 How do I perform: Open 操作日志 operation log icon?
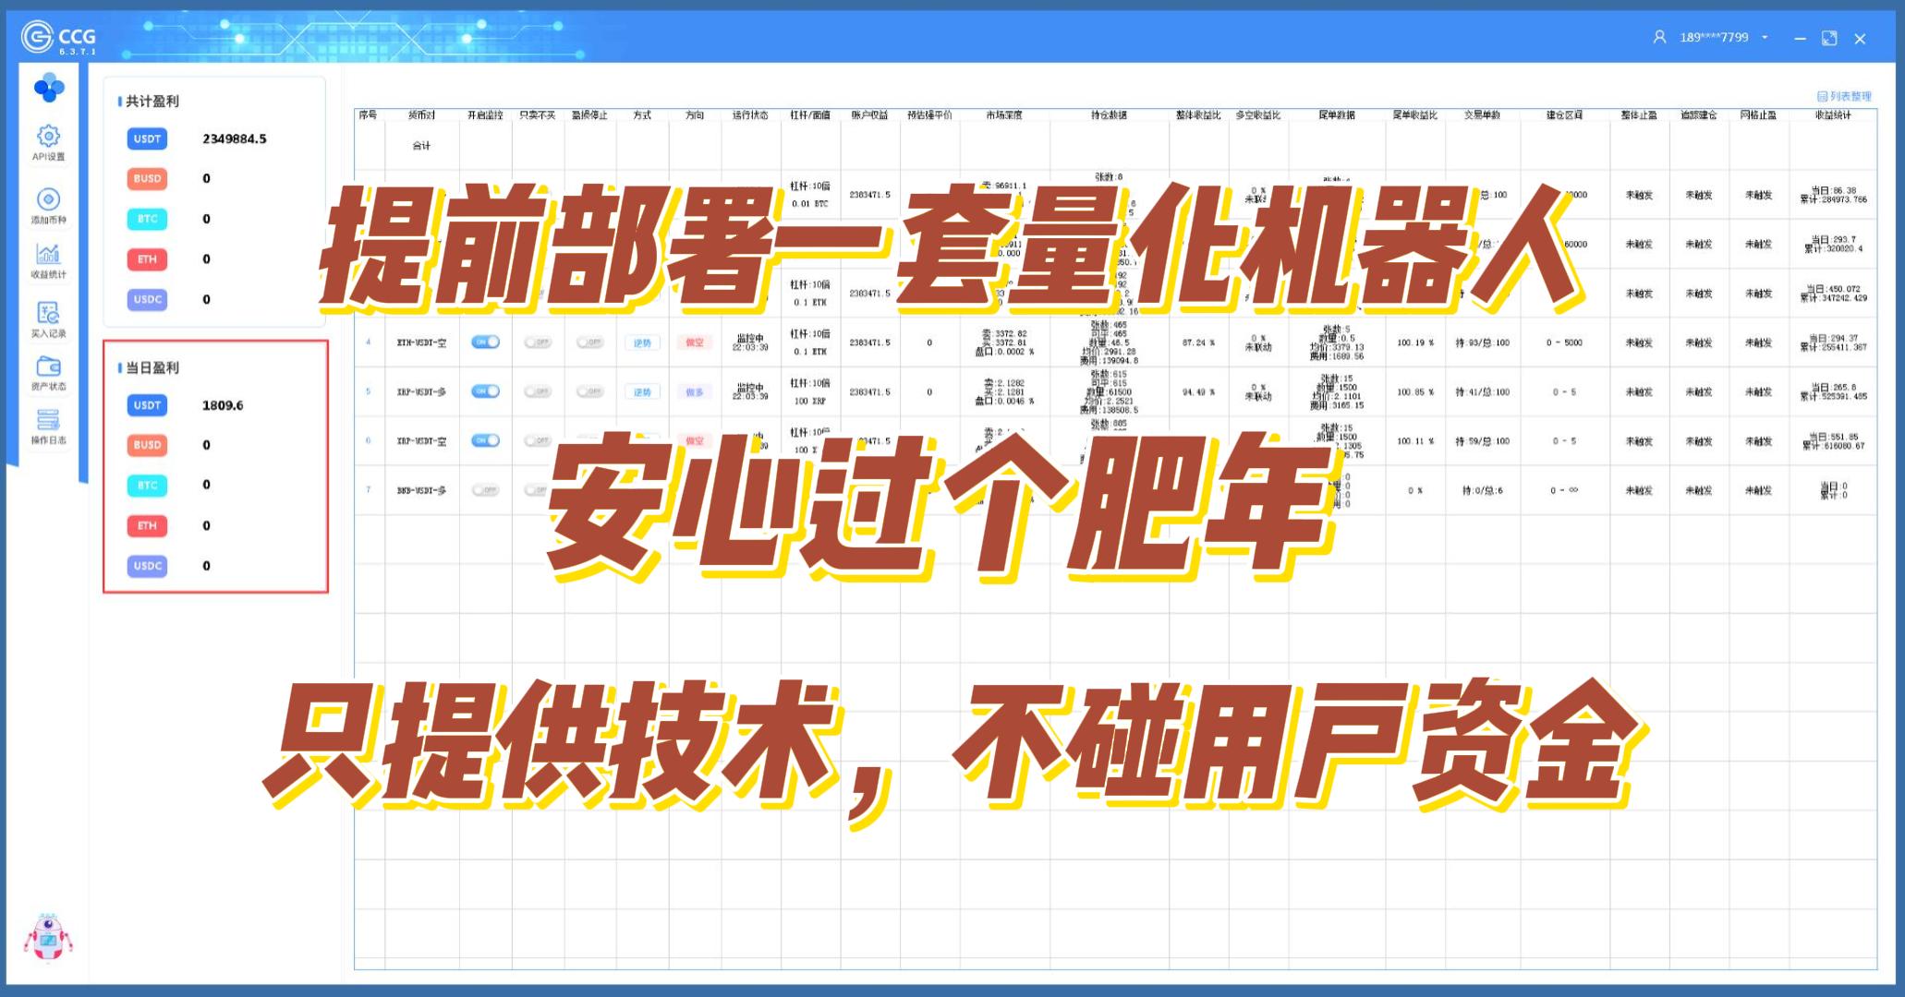[x=48, y=421]
